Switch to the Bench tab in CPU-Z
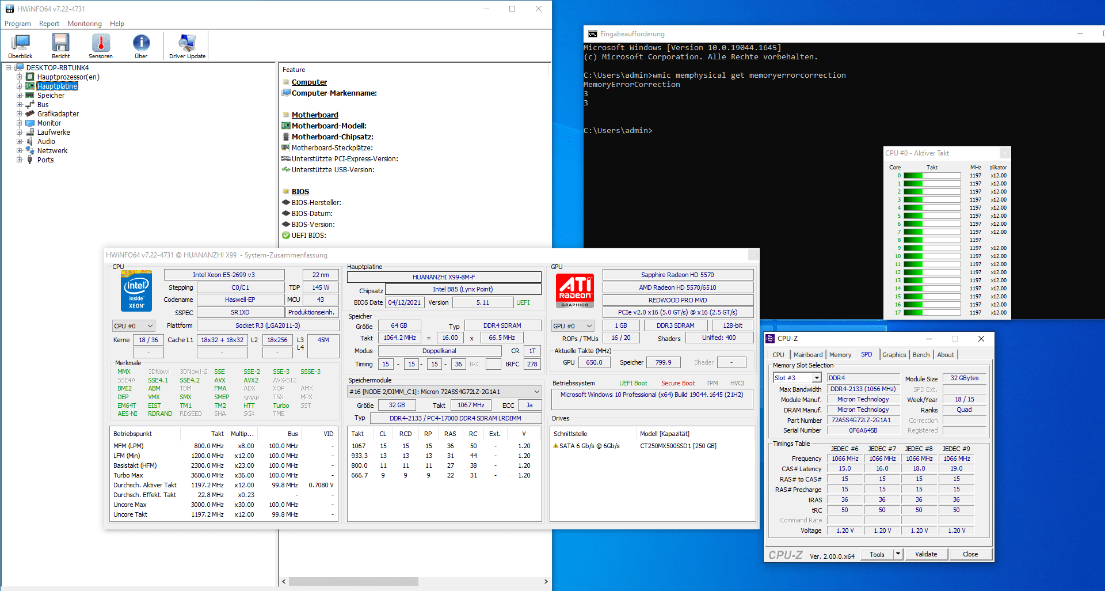1105x591 pixels. (921, 355)
